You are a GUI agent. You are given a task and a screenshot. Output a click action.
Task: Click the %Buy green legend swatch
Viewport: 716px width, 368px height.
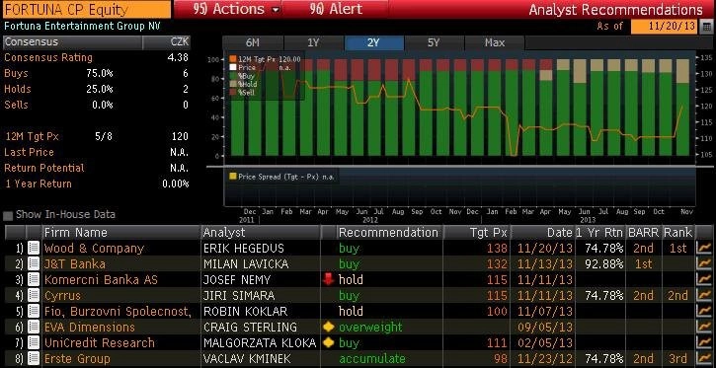click(x=232, y=76)
